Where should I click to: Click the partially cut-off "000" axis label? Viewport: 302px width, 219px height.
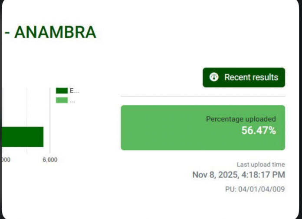5,160
